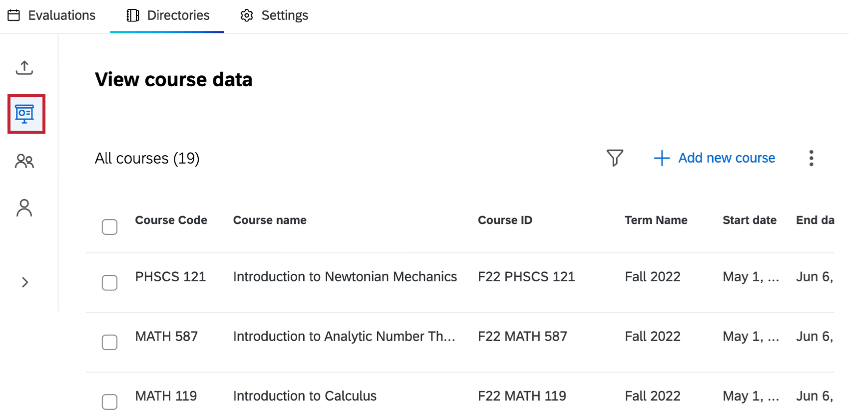The image size is (849, 420).
Task: Click the gradient underline beneath Directories
Action: (167, 31)
